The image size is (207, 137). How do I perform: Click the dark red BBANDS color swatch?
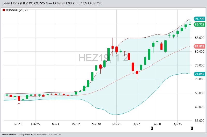pos(4,10)
